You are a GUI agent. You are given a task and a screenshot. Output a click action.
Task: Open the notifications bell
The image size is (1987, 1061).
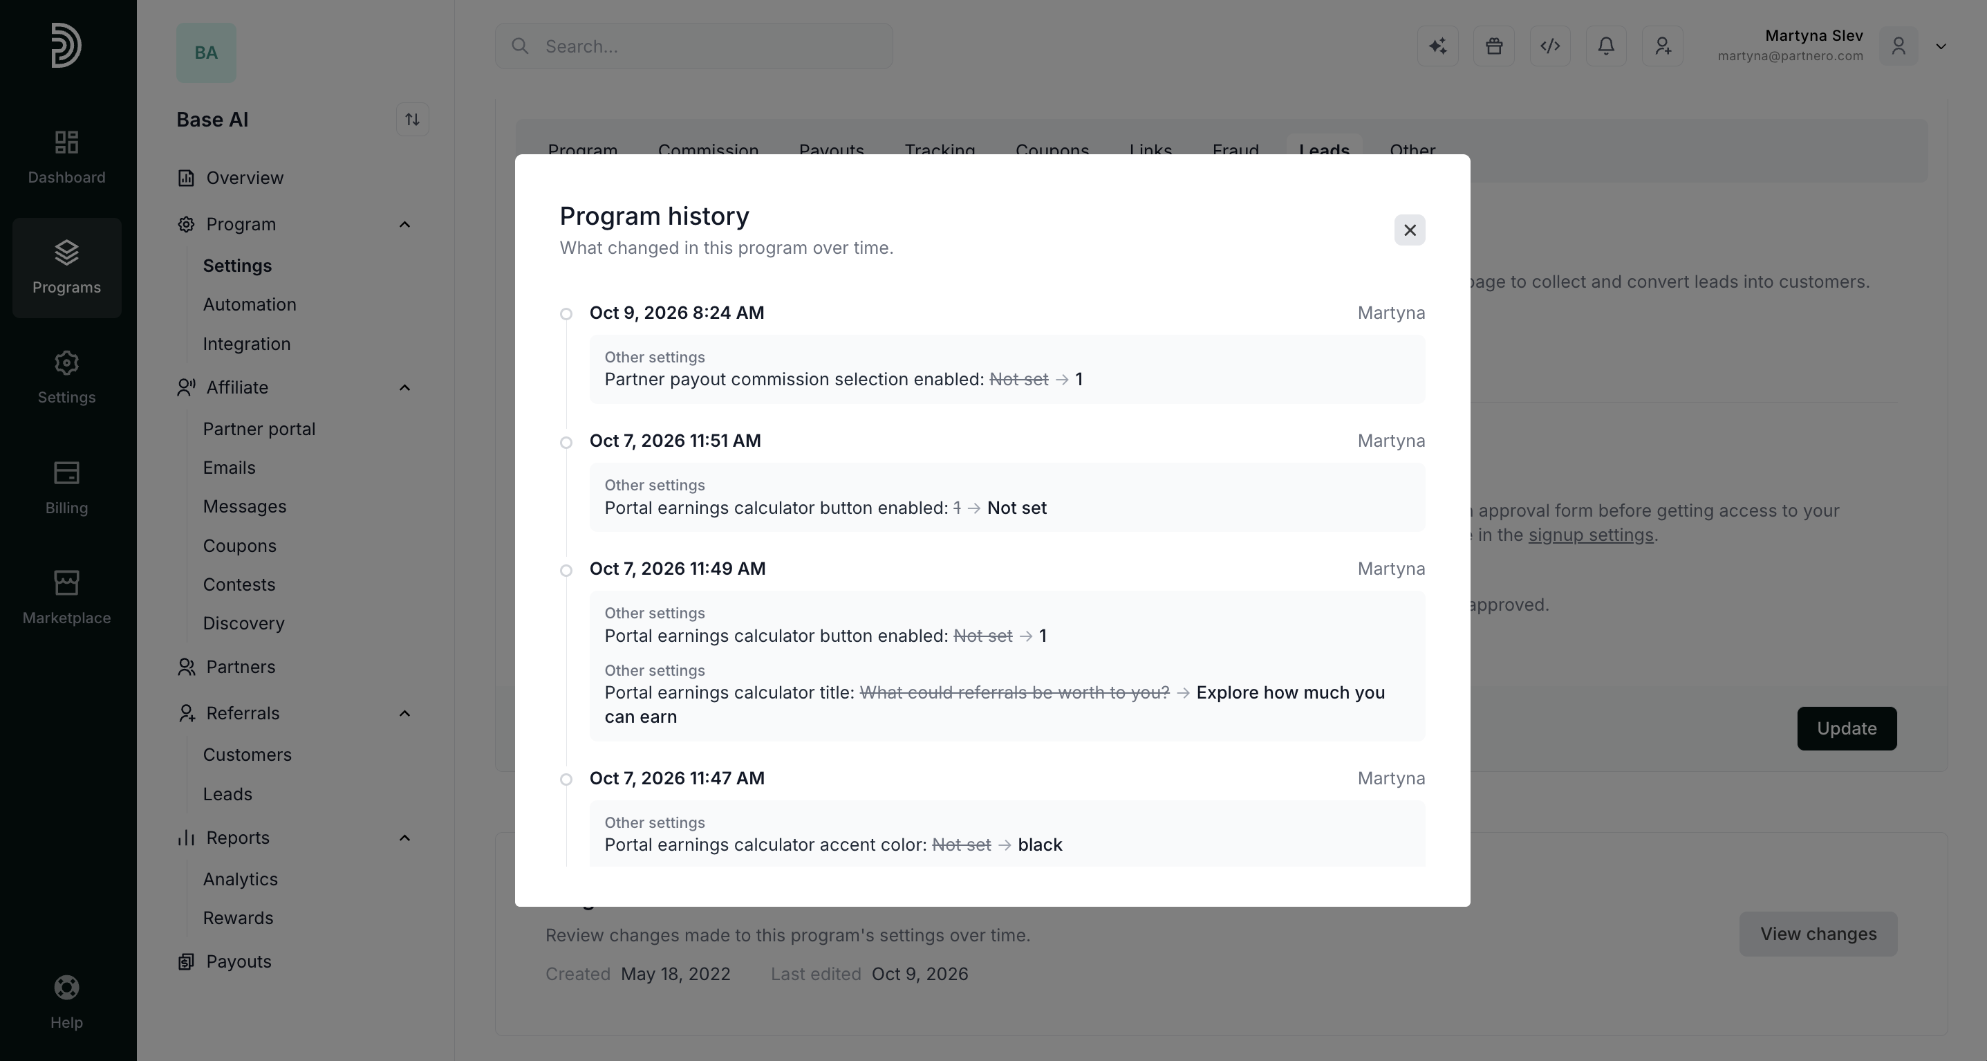coord(1607,46)
